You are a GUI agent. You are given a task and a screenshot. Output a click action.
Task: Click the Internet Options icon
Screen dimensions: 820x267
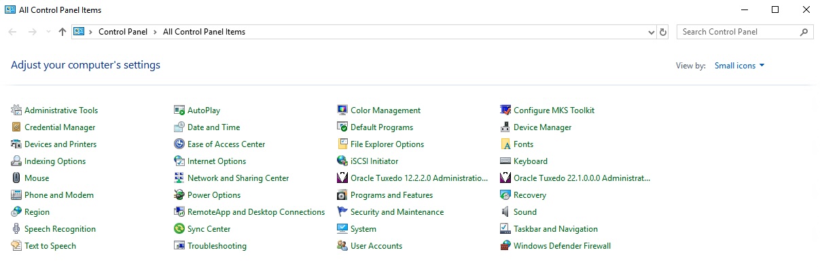[x=179, y=161]
